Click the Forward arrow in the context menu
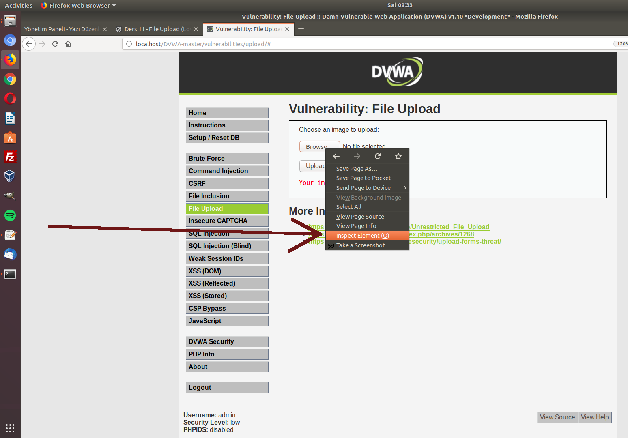 pos(357,156)
